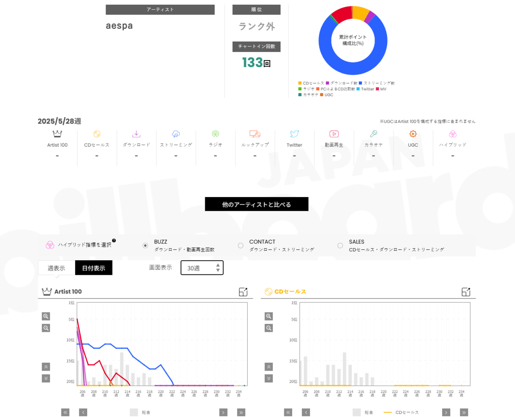Zoom out on the CDセールス chart
Viewport: 515px width, 417px height.
pos(269,328)
